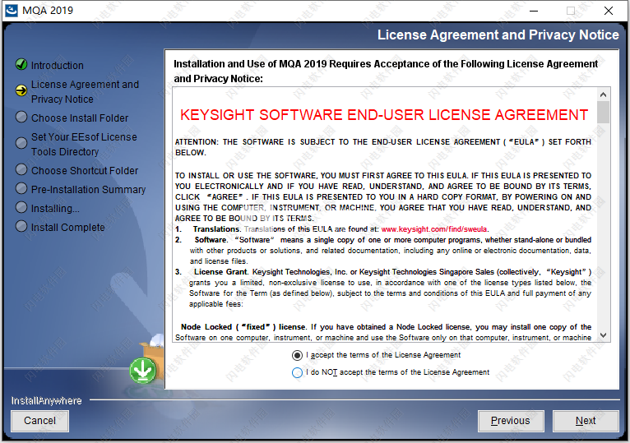Click the Next button

click(x=586, y=421)
